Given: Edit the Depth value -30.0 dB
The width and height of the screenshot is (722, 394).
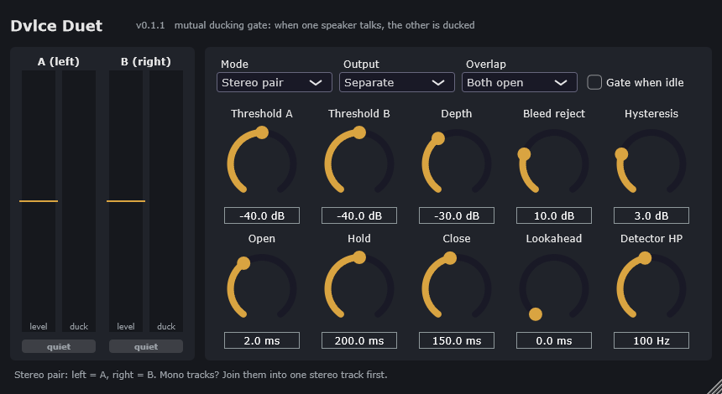Looking at the screenshot, I should pyautogui.click(x=457, y=215).
